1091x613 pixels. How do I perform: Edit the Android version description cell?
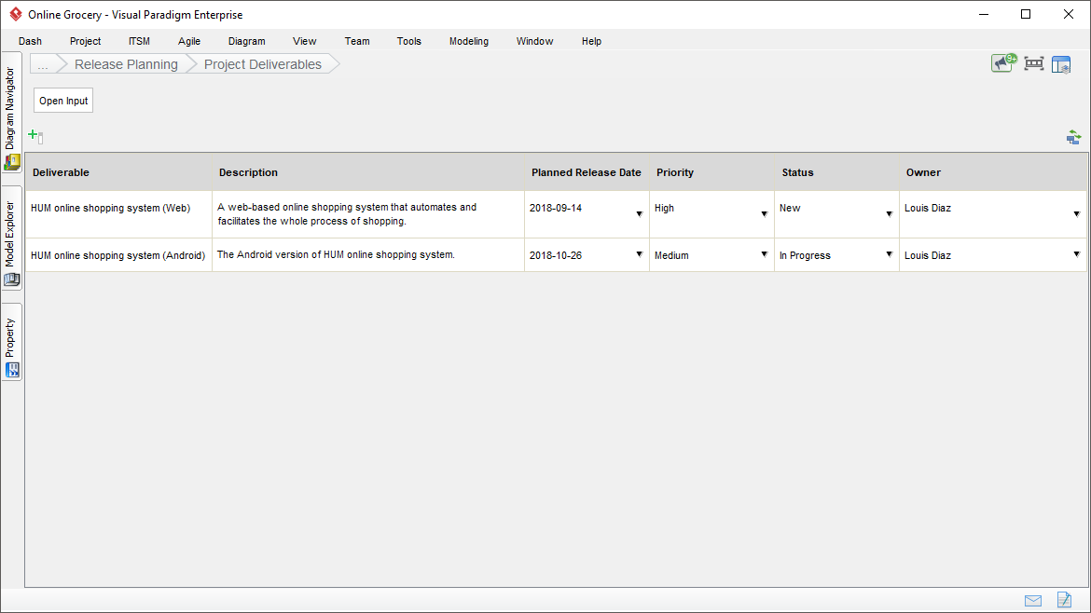(x=368, y=255)
